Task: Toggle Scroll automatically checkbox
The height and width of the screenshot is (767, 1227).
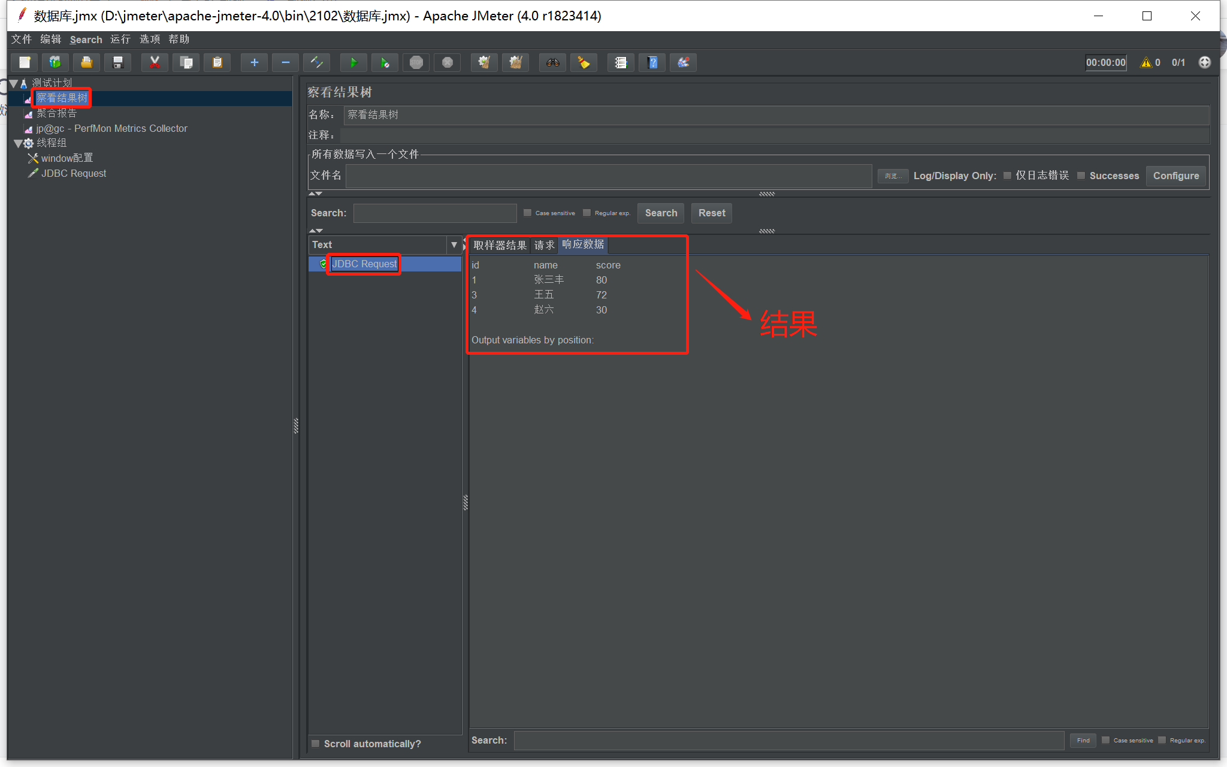Action: [316, 744]
